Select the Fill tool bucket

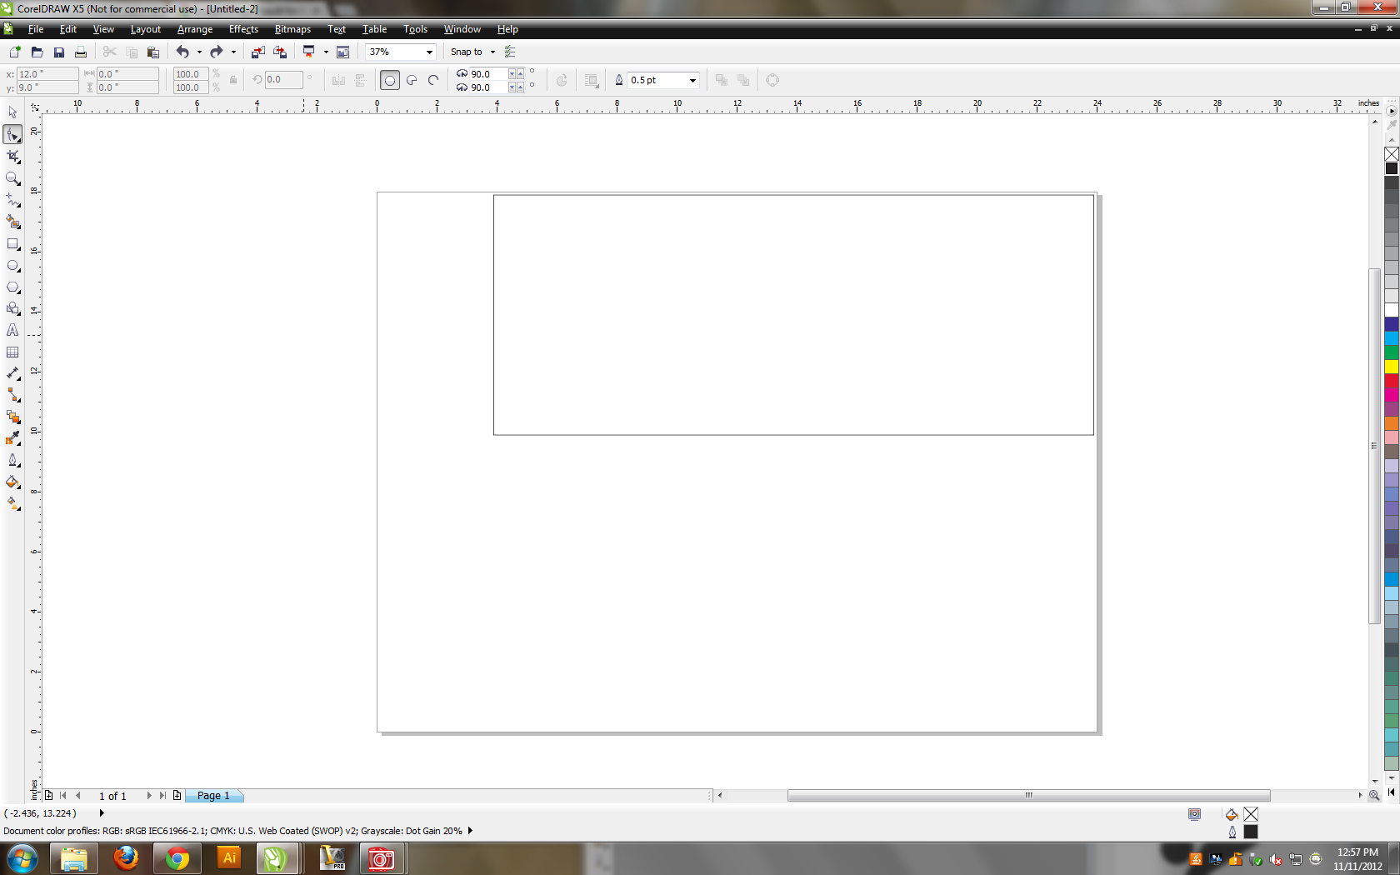pyautogui.click(x=12, y=482)
